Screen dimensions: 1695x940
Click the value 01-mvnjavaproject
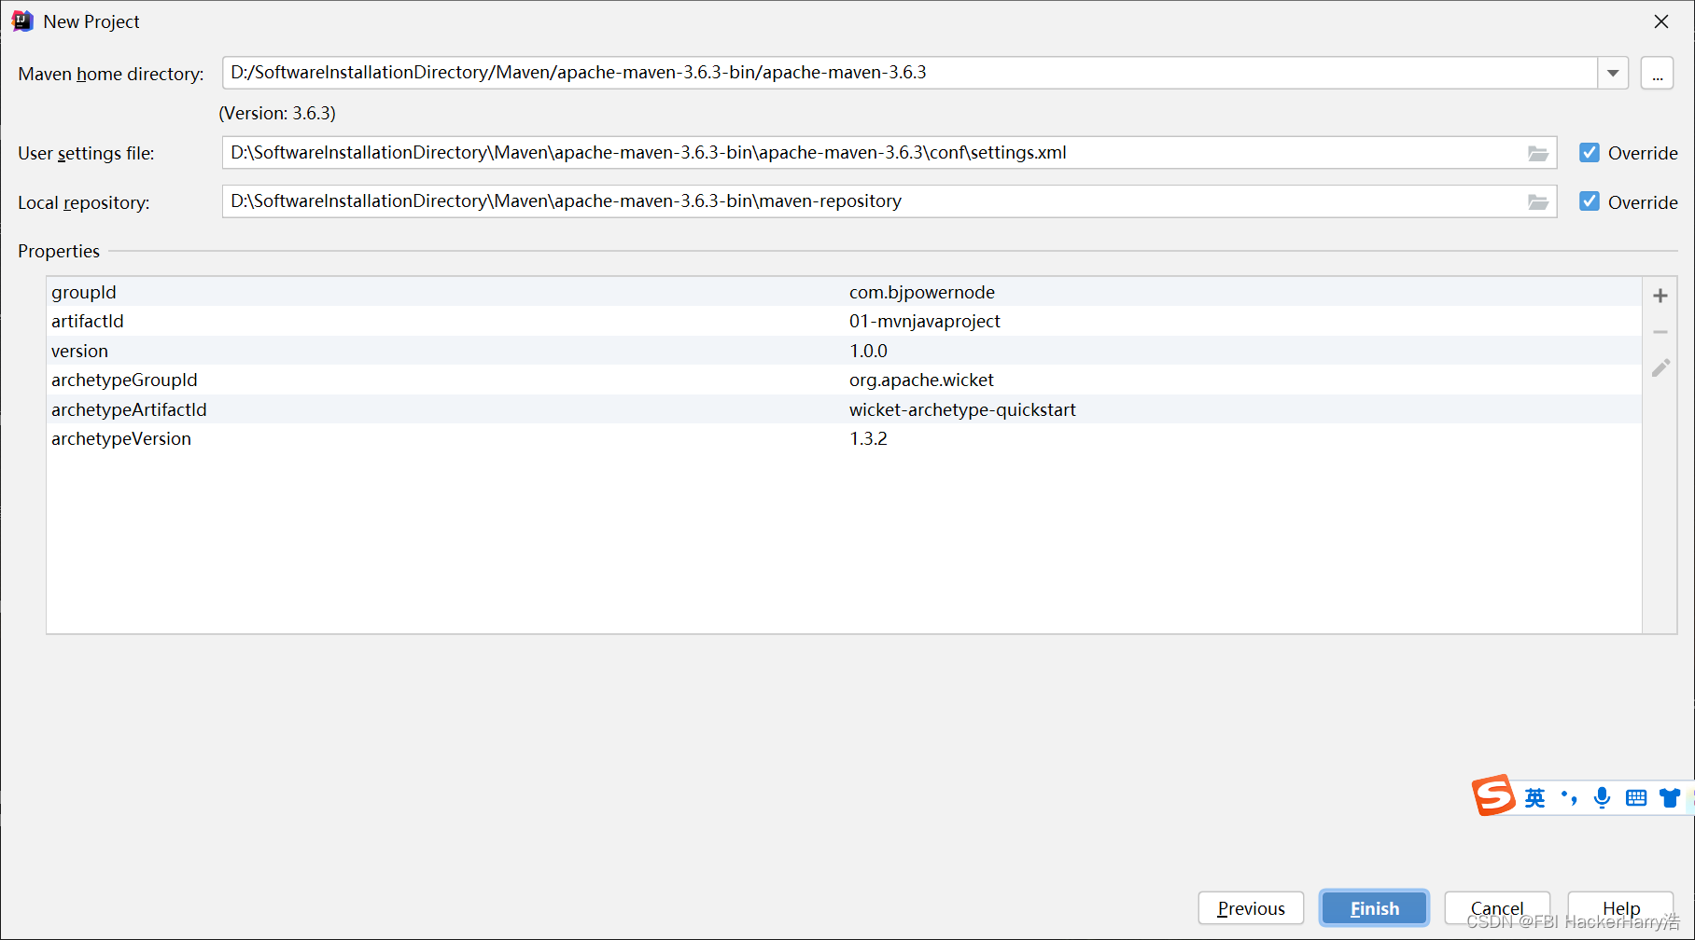click(924, 321)
